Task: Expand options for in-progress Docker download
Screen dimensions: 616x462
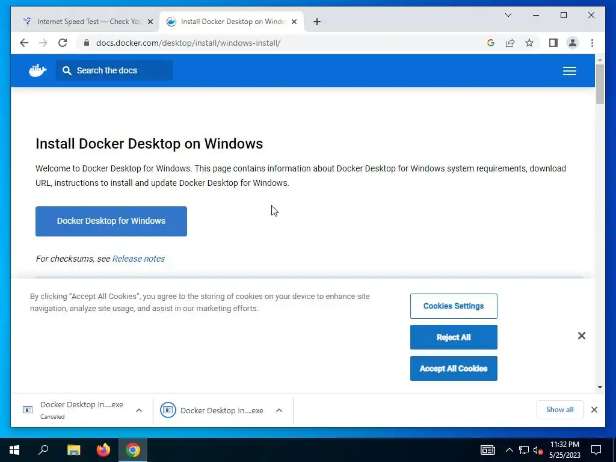Action: tap(279, 410)
